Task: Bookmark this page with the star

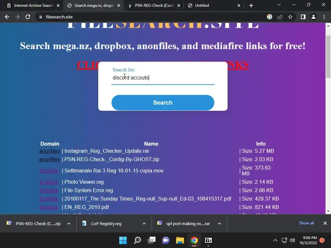Action: (290, 17)
